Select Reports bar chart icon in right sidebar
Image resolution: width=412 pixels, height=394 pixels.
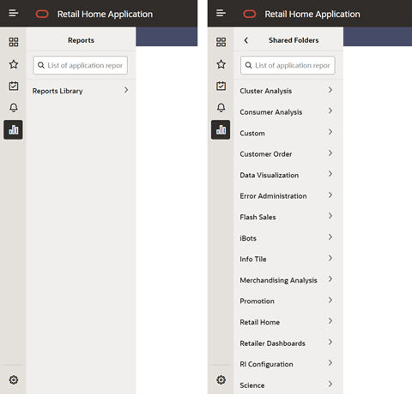coord(221,129)
